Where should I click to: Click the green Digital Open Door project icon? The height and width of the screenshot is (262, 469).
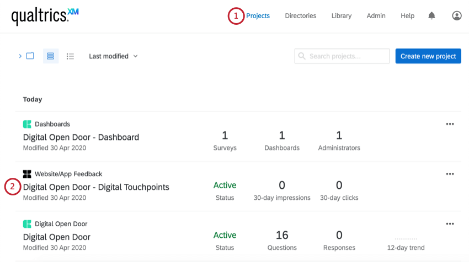pyautogui.click(x=27, y=224)
